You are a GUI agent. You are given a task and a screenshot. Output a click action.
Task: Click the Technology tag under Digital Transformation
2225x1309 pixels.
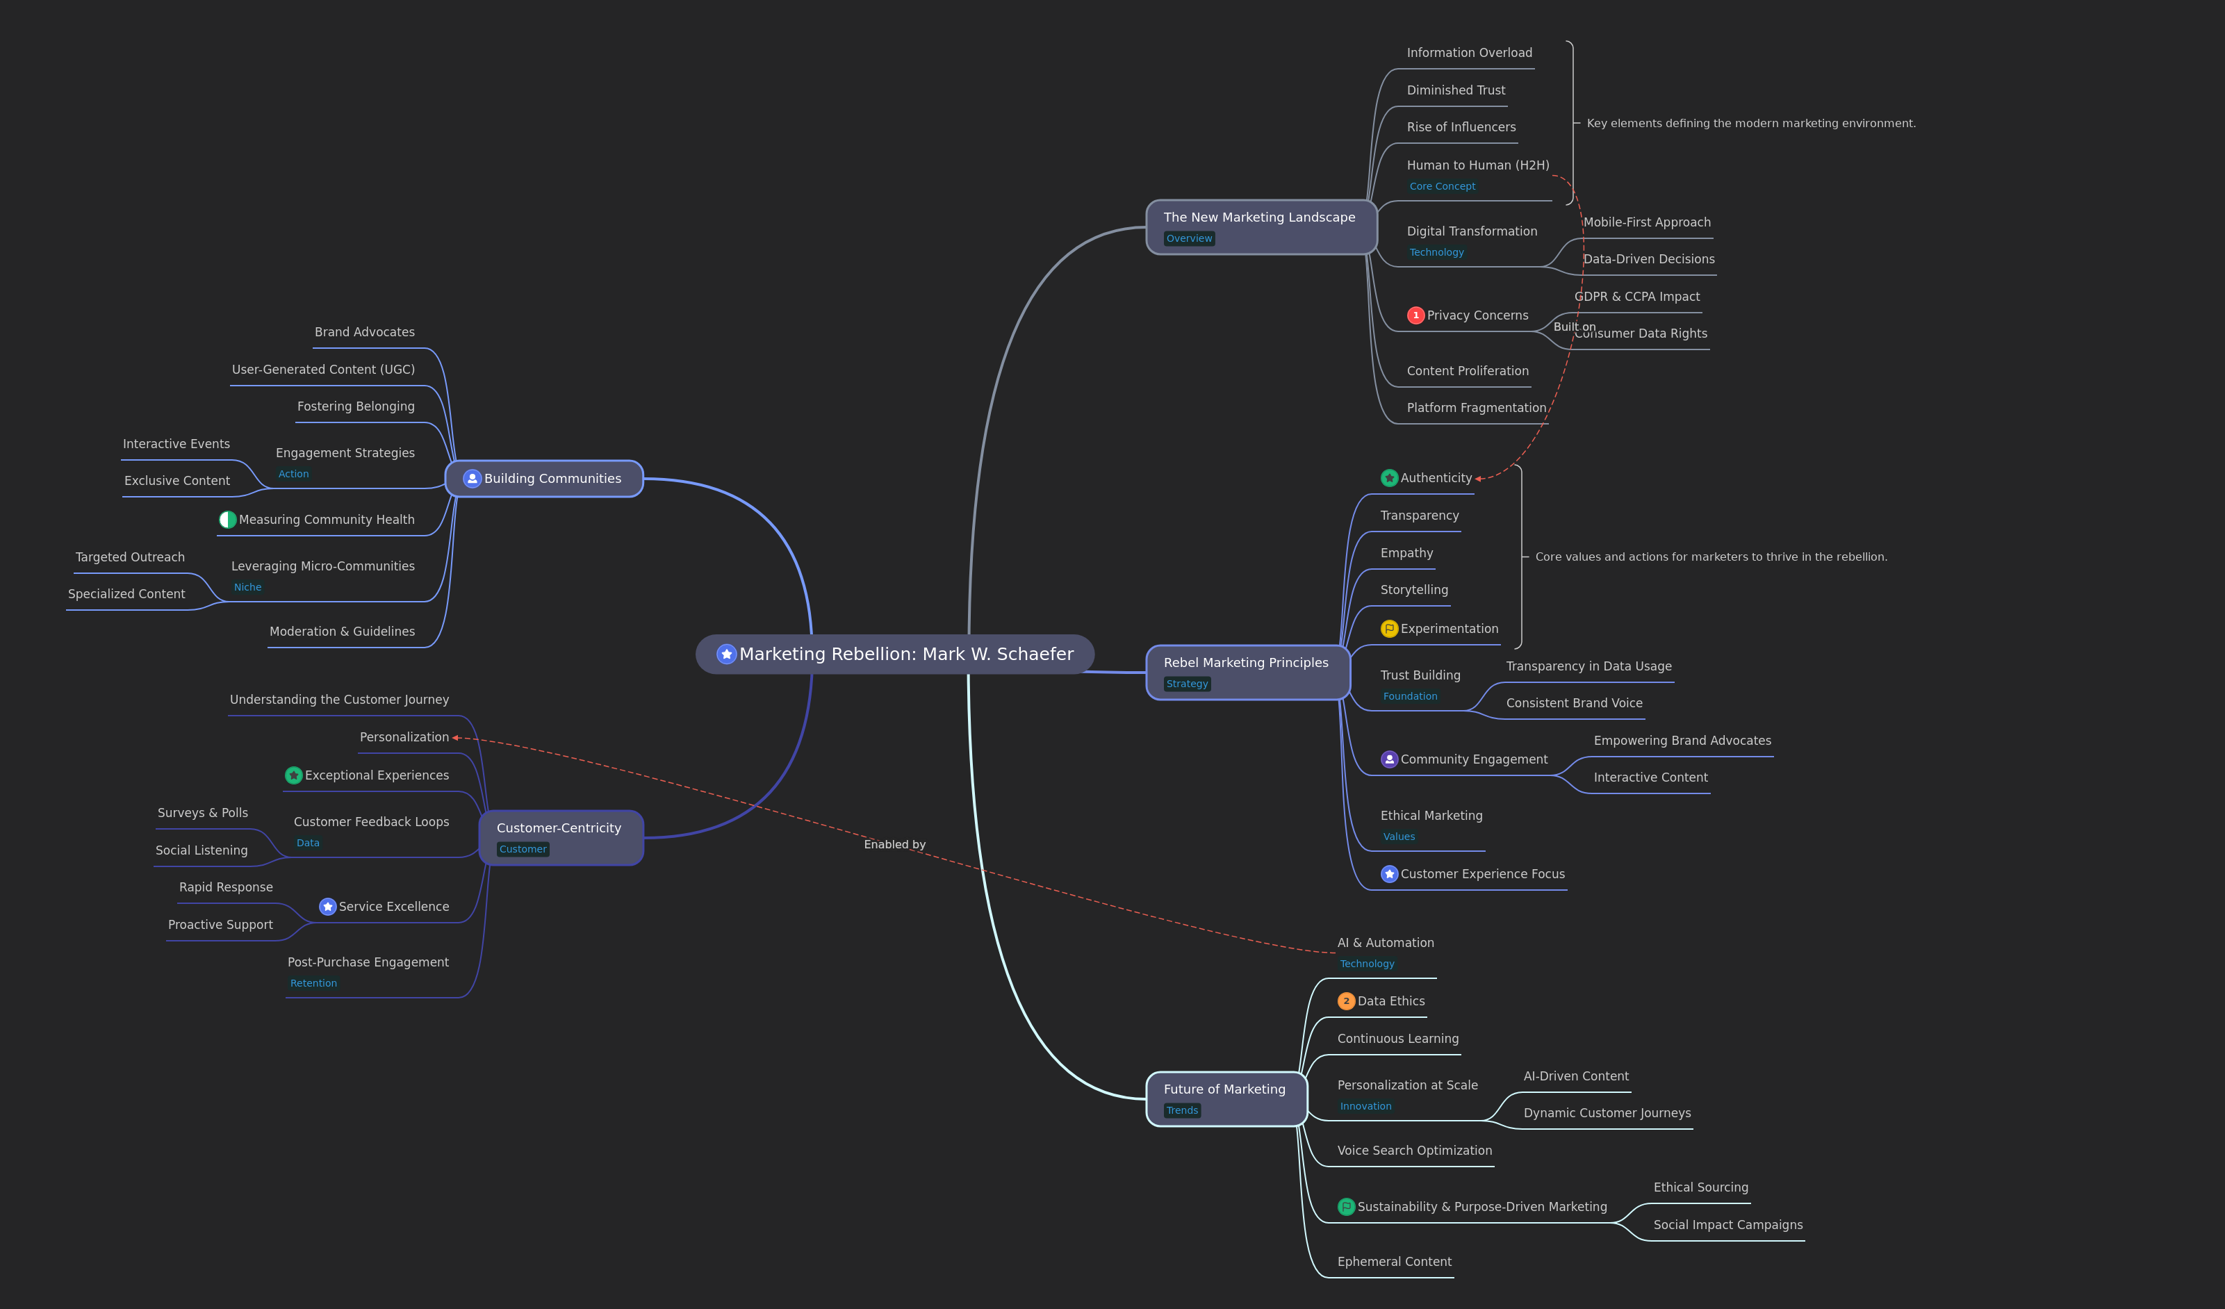click(1436, 252)
